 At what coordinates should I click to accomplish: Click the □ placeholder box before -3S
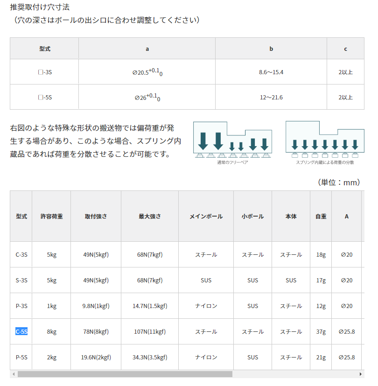click(x=40, y=72)
